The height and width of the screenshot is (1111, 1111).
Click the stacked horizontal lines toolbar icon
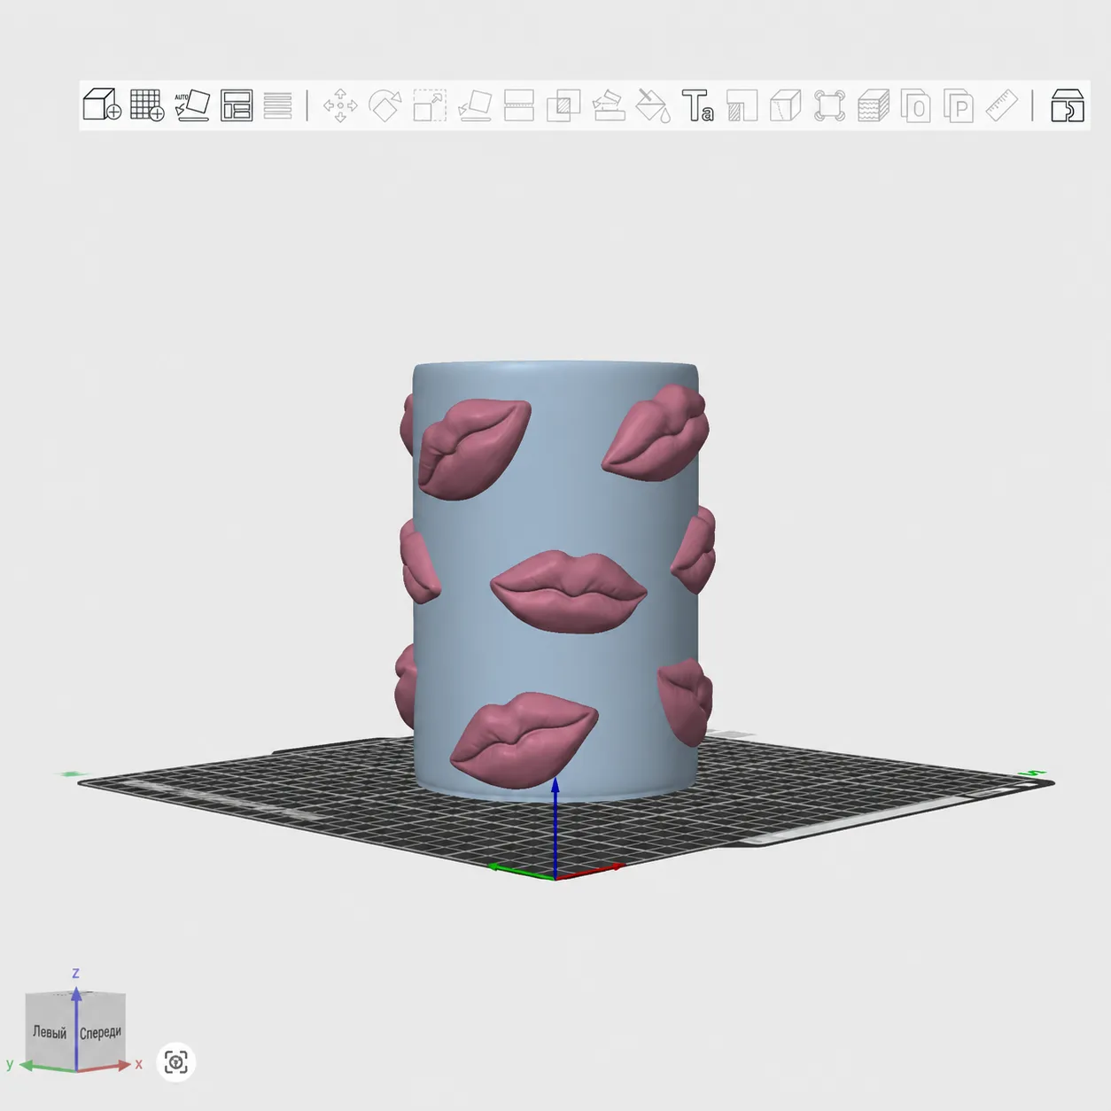click(277, 105)
